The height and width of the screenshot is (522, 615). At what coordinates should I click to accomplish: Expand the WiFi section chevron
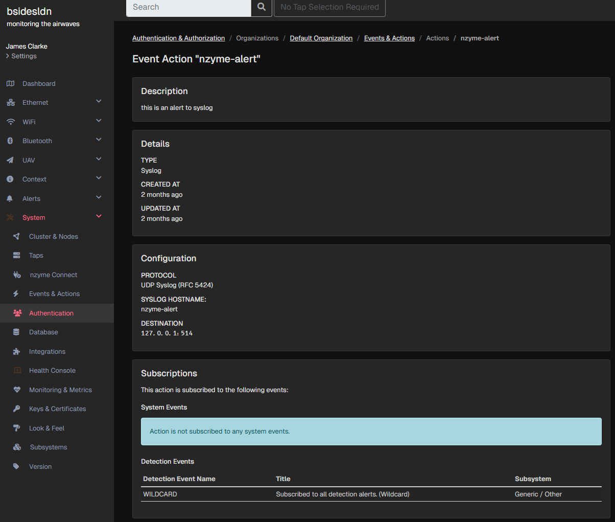(99, 121)
